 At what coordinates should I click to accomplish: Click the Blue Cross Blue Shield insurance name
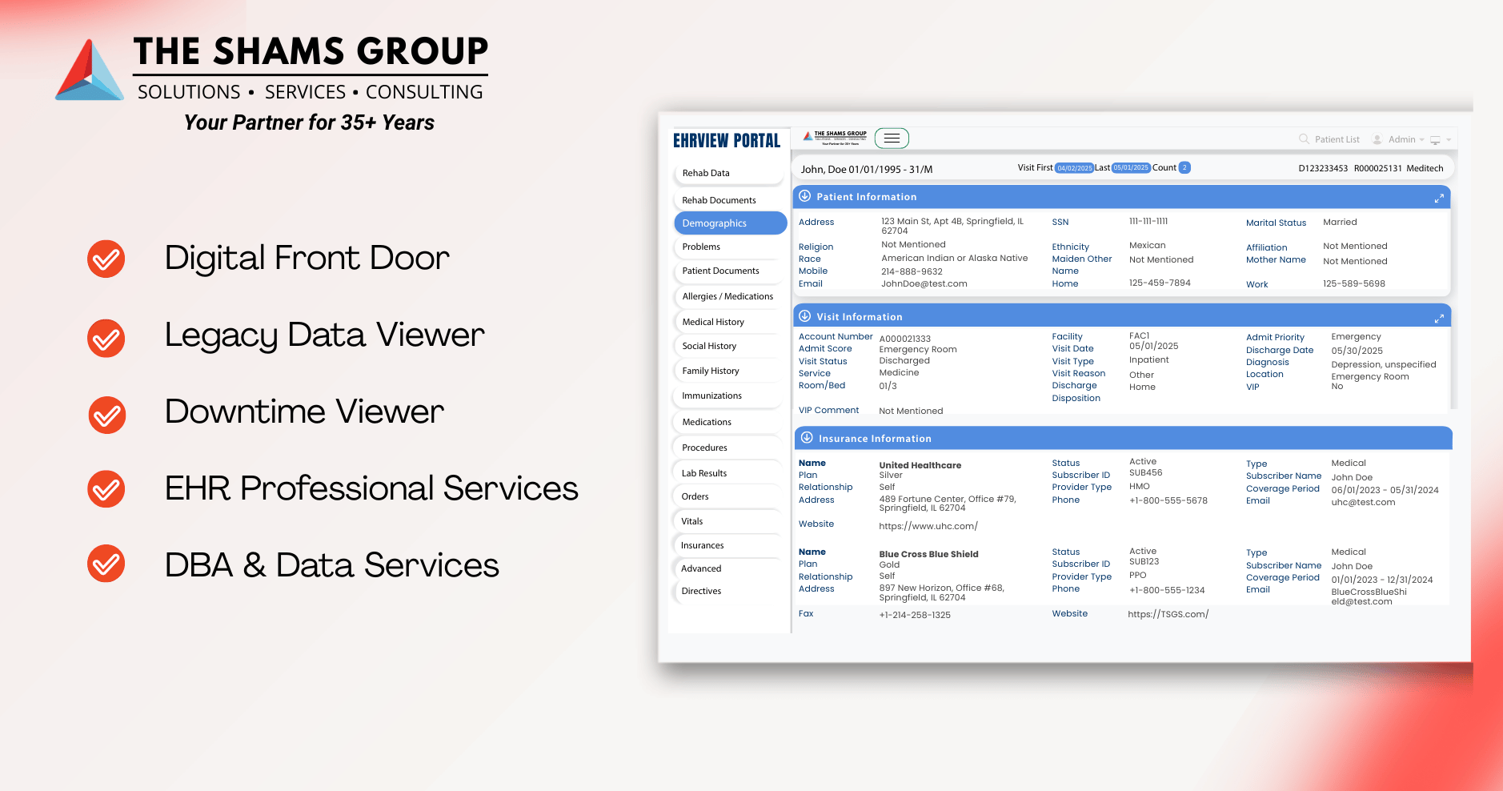coord(928,554)
